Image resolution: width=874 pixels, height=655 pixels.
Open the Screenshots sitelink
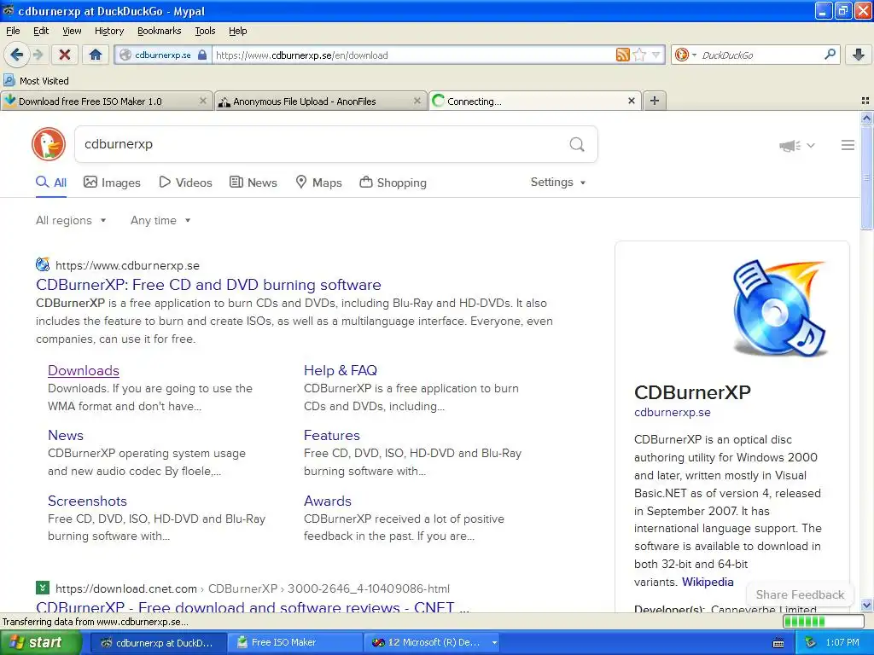(x=88, y=501)
